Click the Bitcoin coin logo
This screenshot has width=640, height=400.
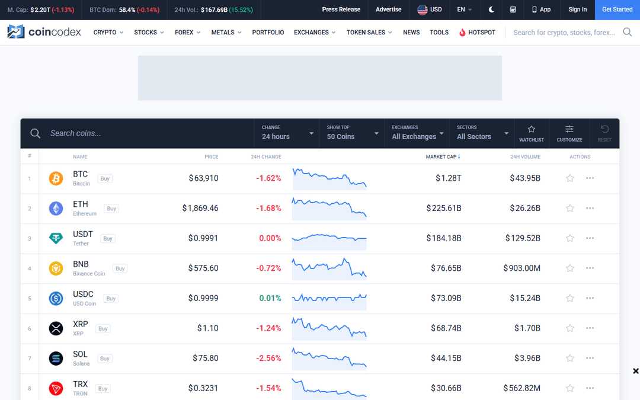pyautogui.click(x=56, y=178)
